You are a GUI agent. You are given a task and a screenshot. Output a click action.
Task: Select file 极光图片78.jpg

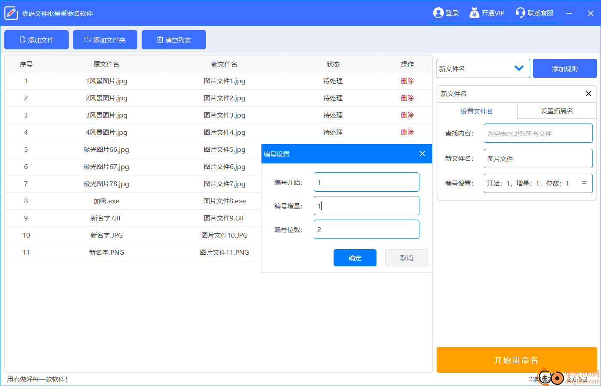106,184
